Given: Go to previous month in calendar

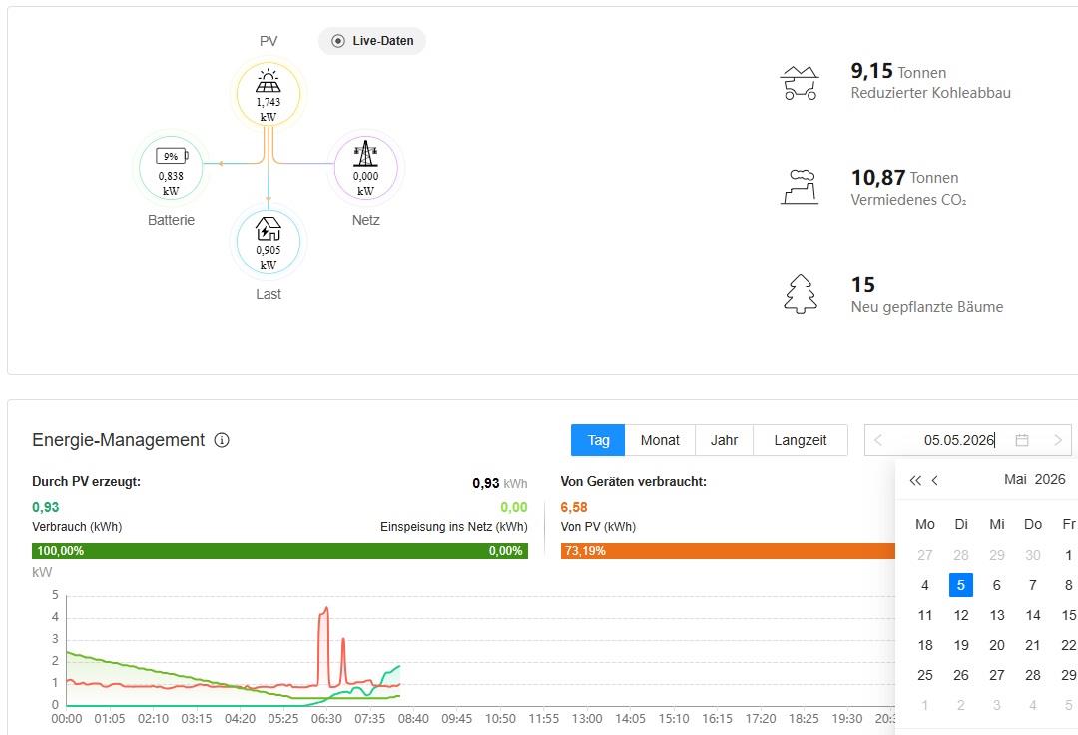Looking at the screenshot, I should [935, 480].
